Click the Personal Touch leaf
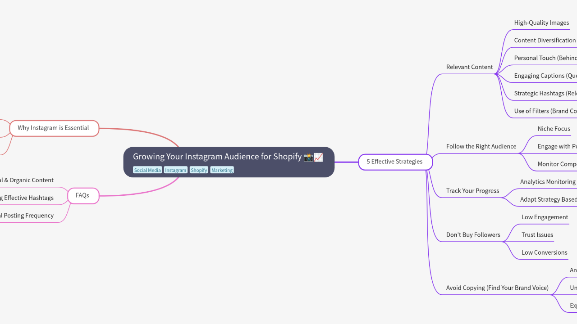577x324 pixels. click(545, 58)
